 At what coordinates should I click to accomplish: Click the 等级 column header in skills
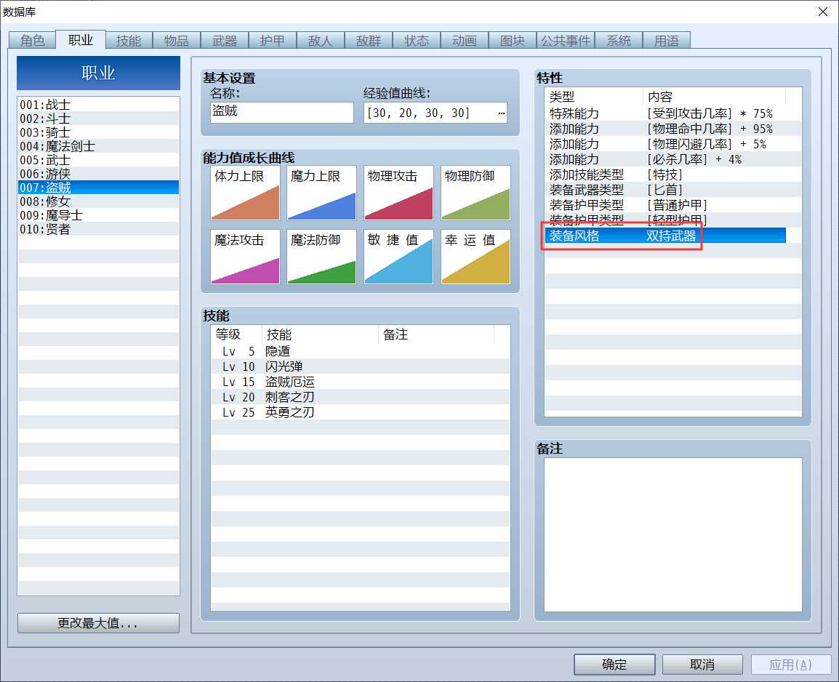pos(237,334)
